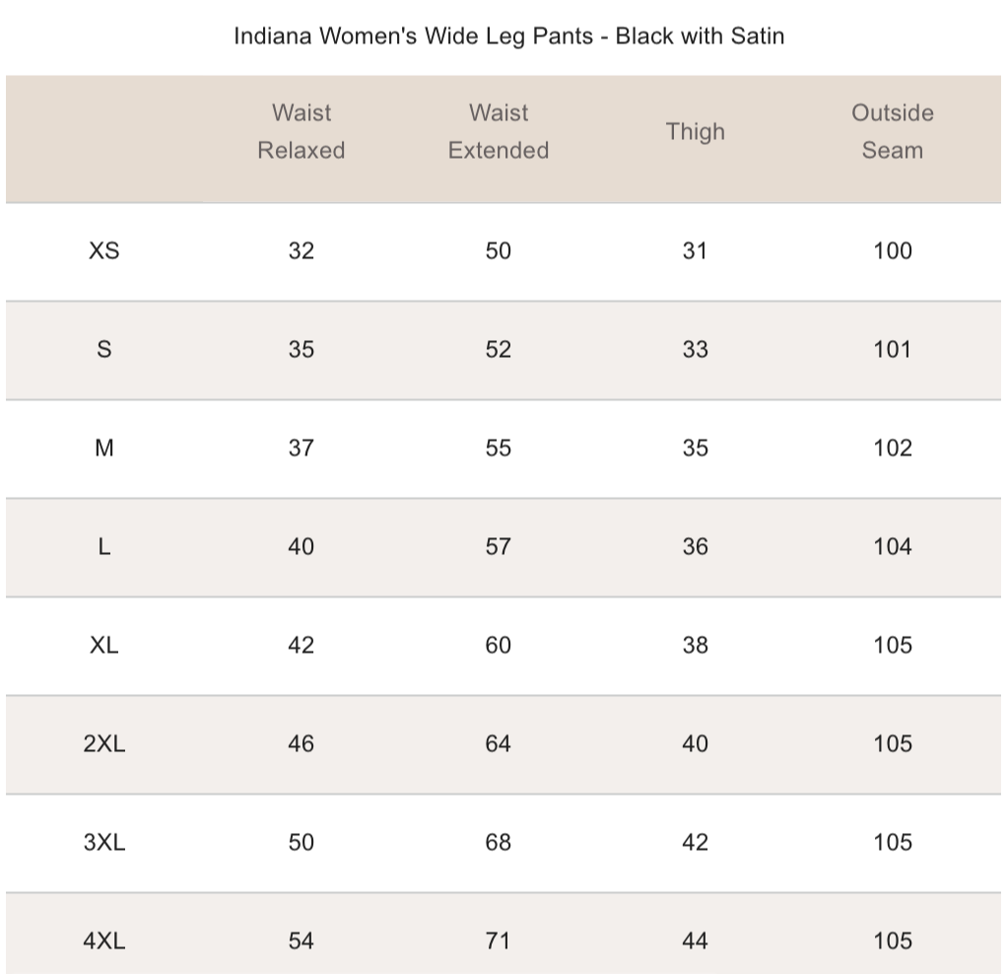Screen dimensions: 1007x974
Task: Click XS outside seam value 100
Action: click(x=893, y=250)
